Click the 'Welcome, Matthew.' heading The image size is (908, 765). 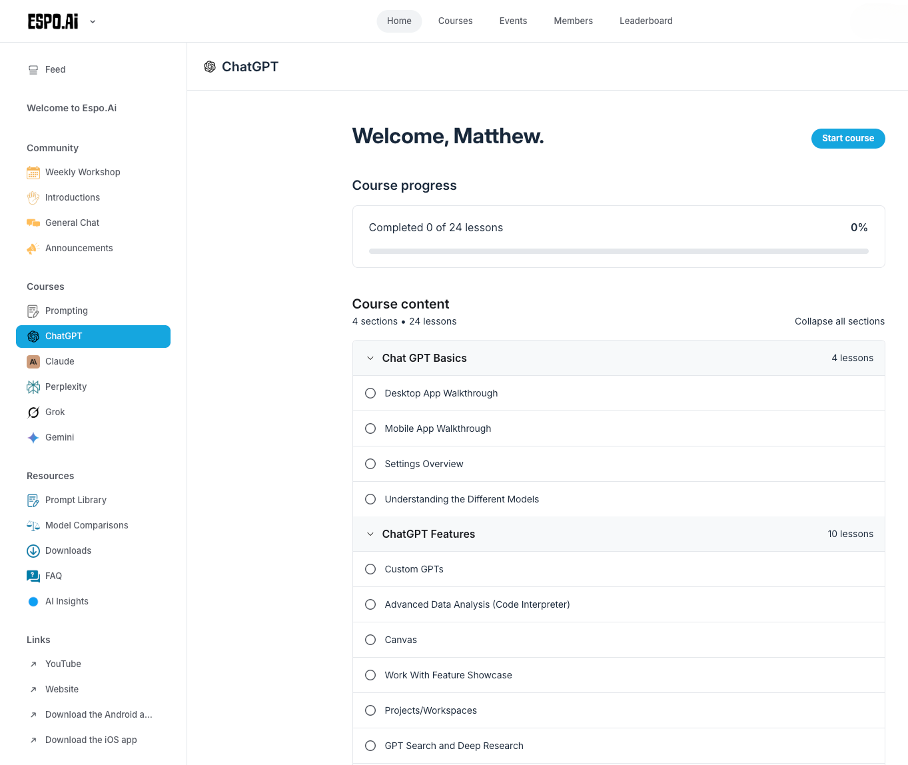point(448,136)
